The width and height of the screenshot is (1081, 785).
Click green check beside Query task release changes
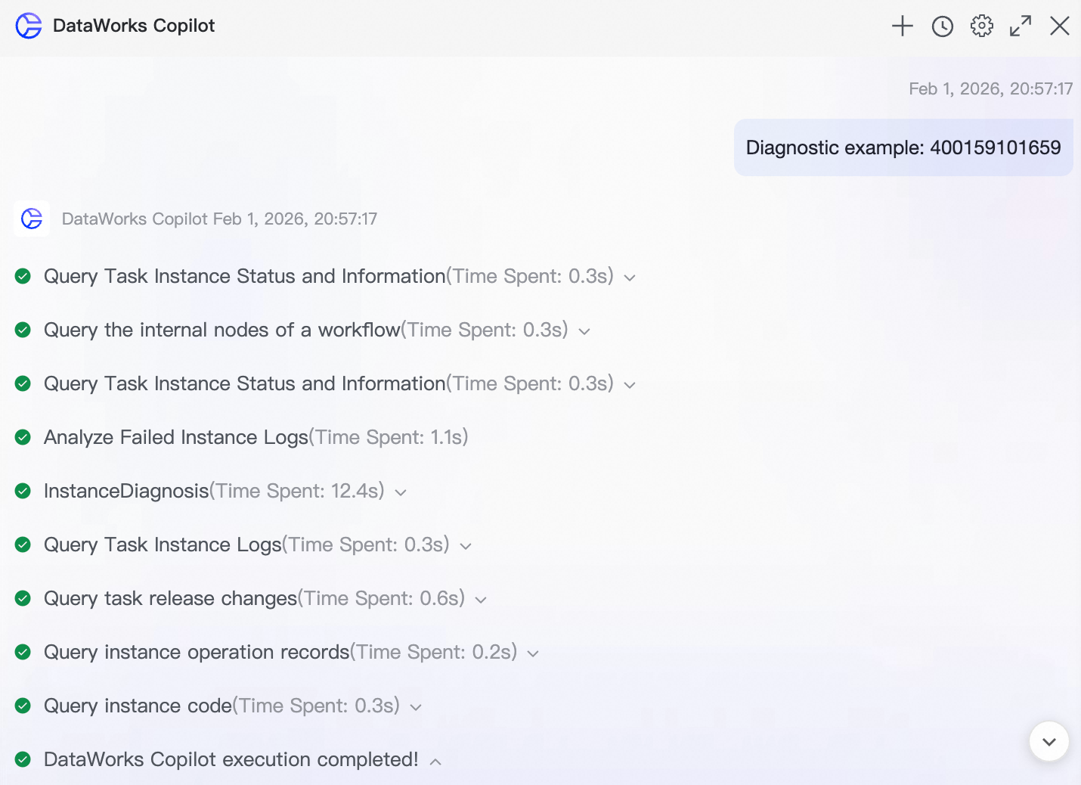click(23, 598)
